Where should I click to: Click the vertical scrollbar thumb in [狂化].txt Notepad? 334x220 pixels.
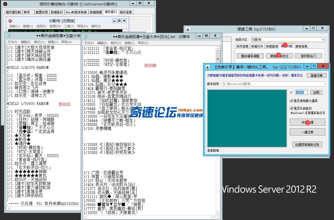click(218, 59)
